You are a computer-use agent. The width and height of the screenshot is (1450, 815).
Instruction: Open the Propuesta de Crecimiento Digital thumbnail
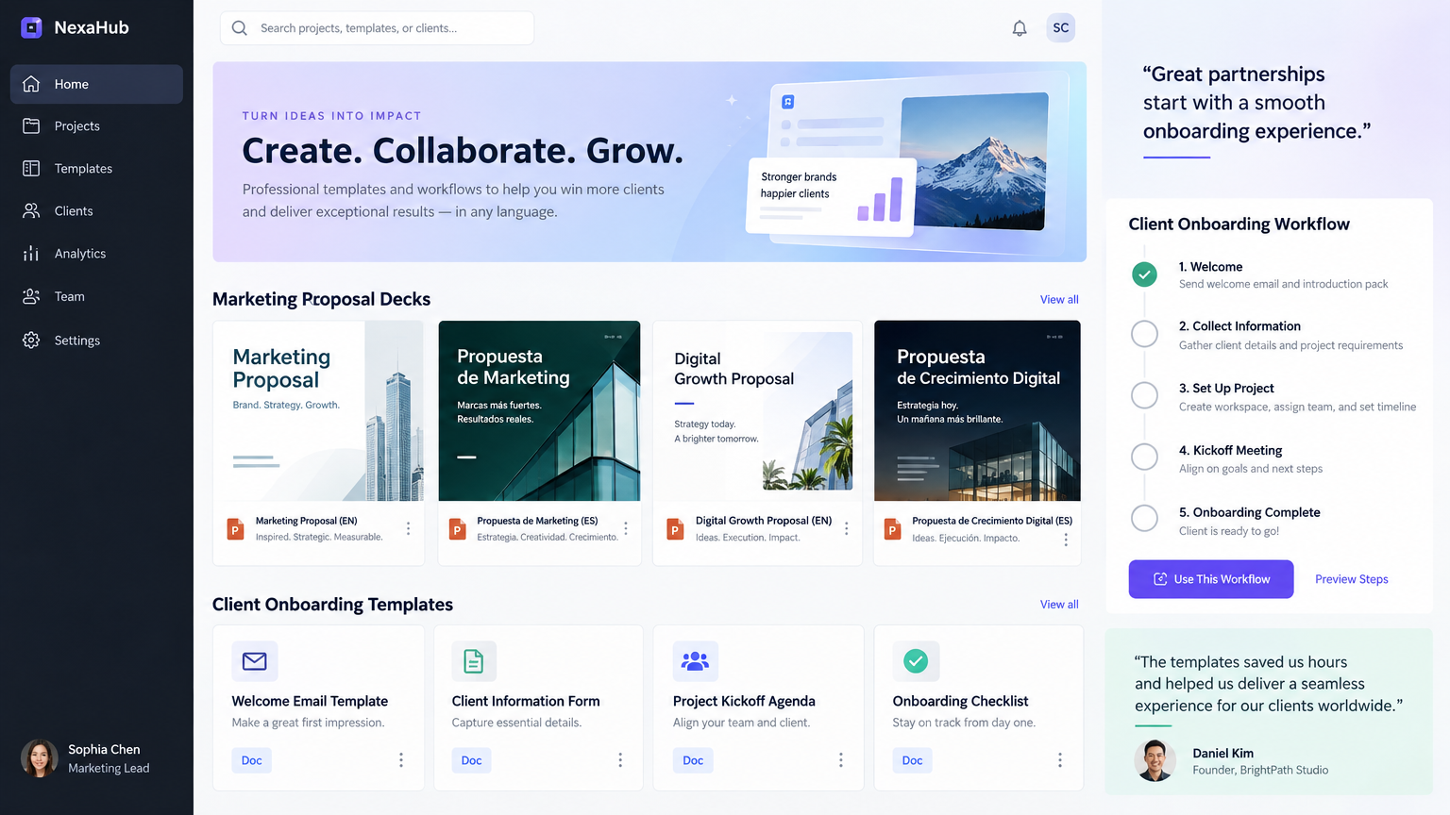(x=977, y=410)
